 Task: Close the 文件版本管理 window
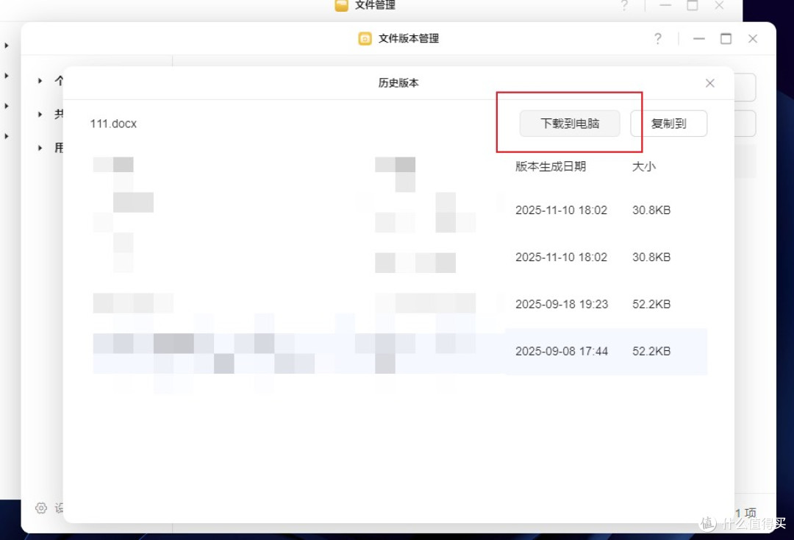[753, 38]
